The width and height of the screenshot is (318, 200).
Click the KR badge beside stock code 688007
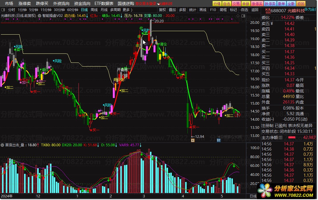coord(268,11)
